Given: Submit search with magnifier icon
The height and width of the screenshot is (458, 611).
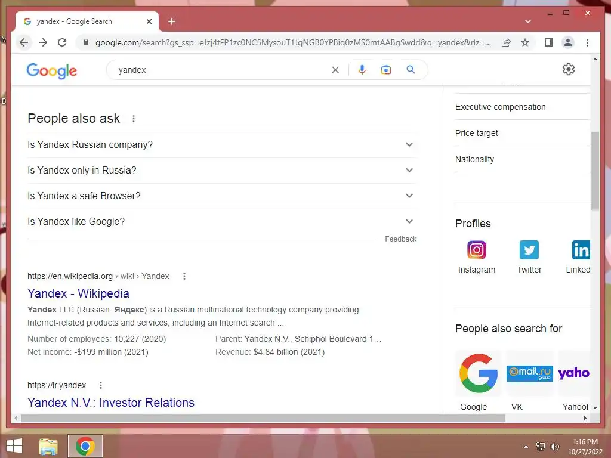Looking at the screenshot, I should pos(411,70).
